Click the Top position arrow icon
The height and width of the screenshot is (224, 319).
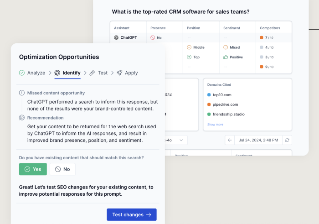point(189,57)
